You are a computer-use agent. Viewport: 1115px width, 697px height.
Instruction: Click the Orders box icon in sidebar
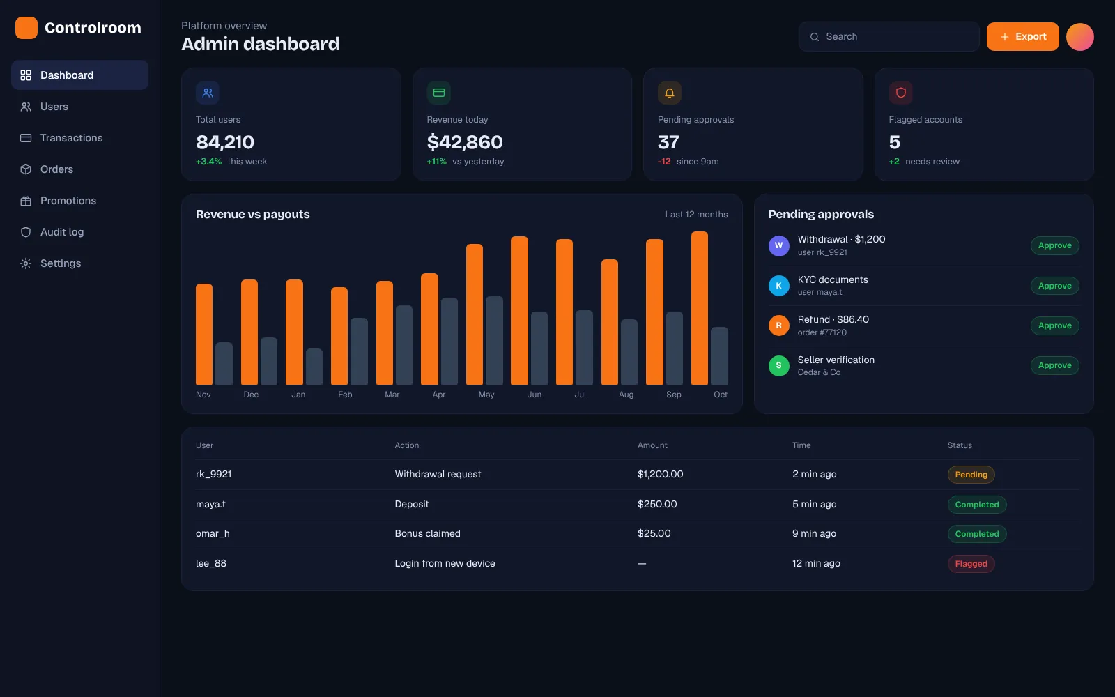[26, 169]
